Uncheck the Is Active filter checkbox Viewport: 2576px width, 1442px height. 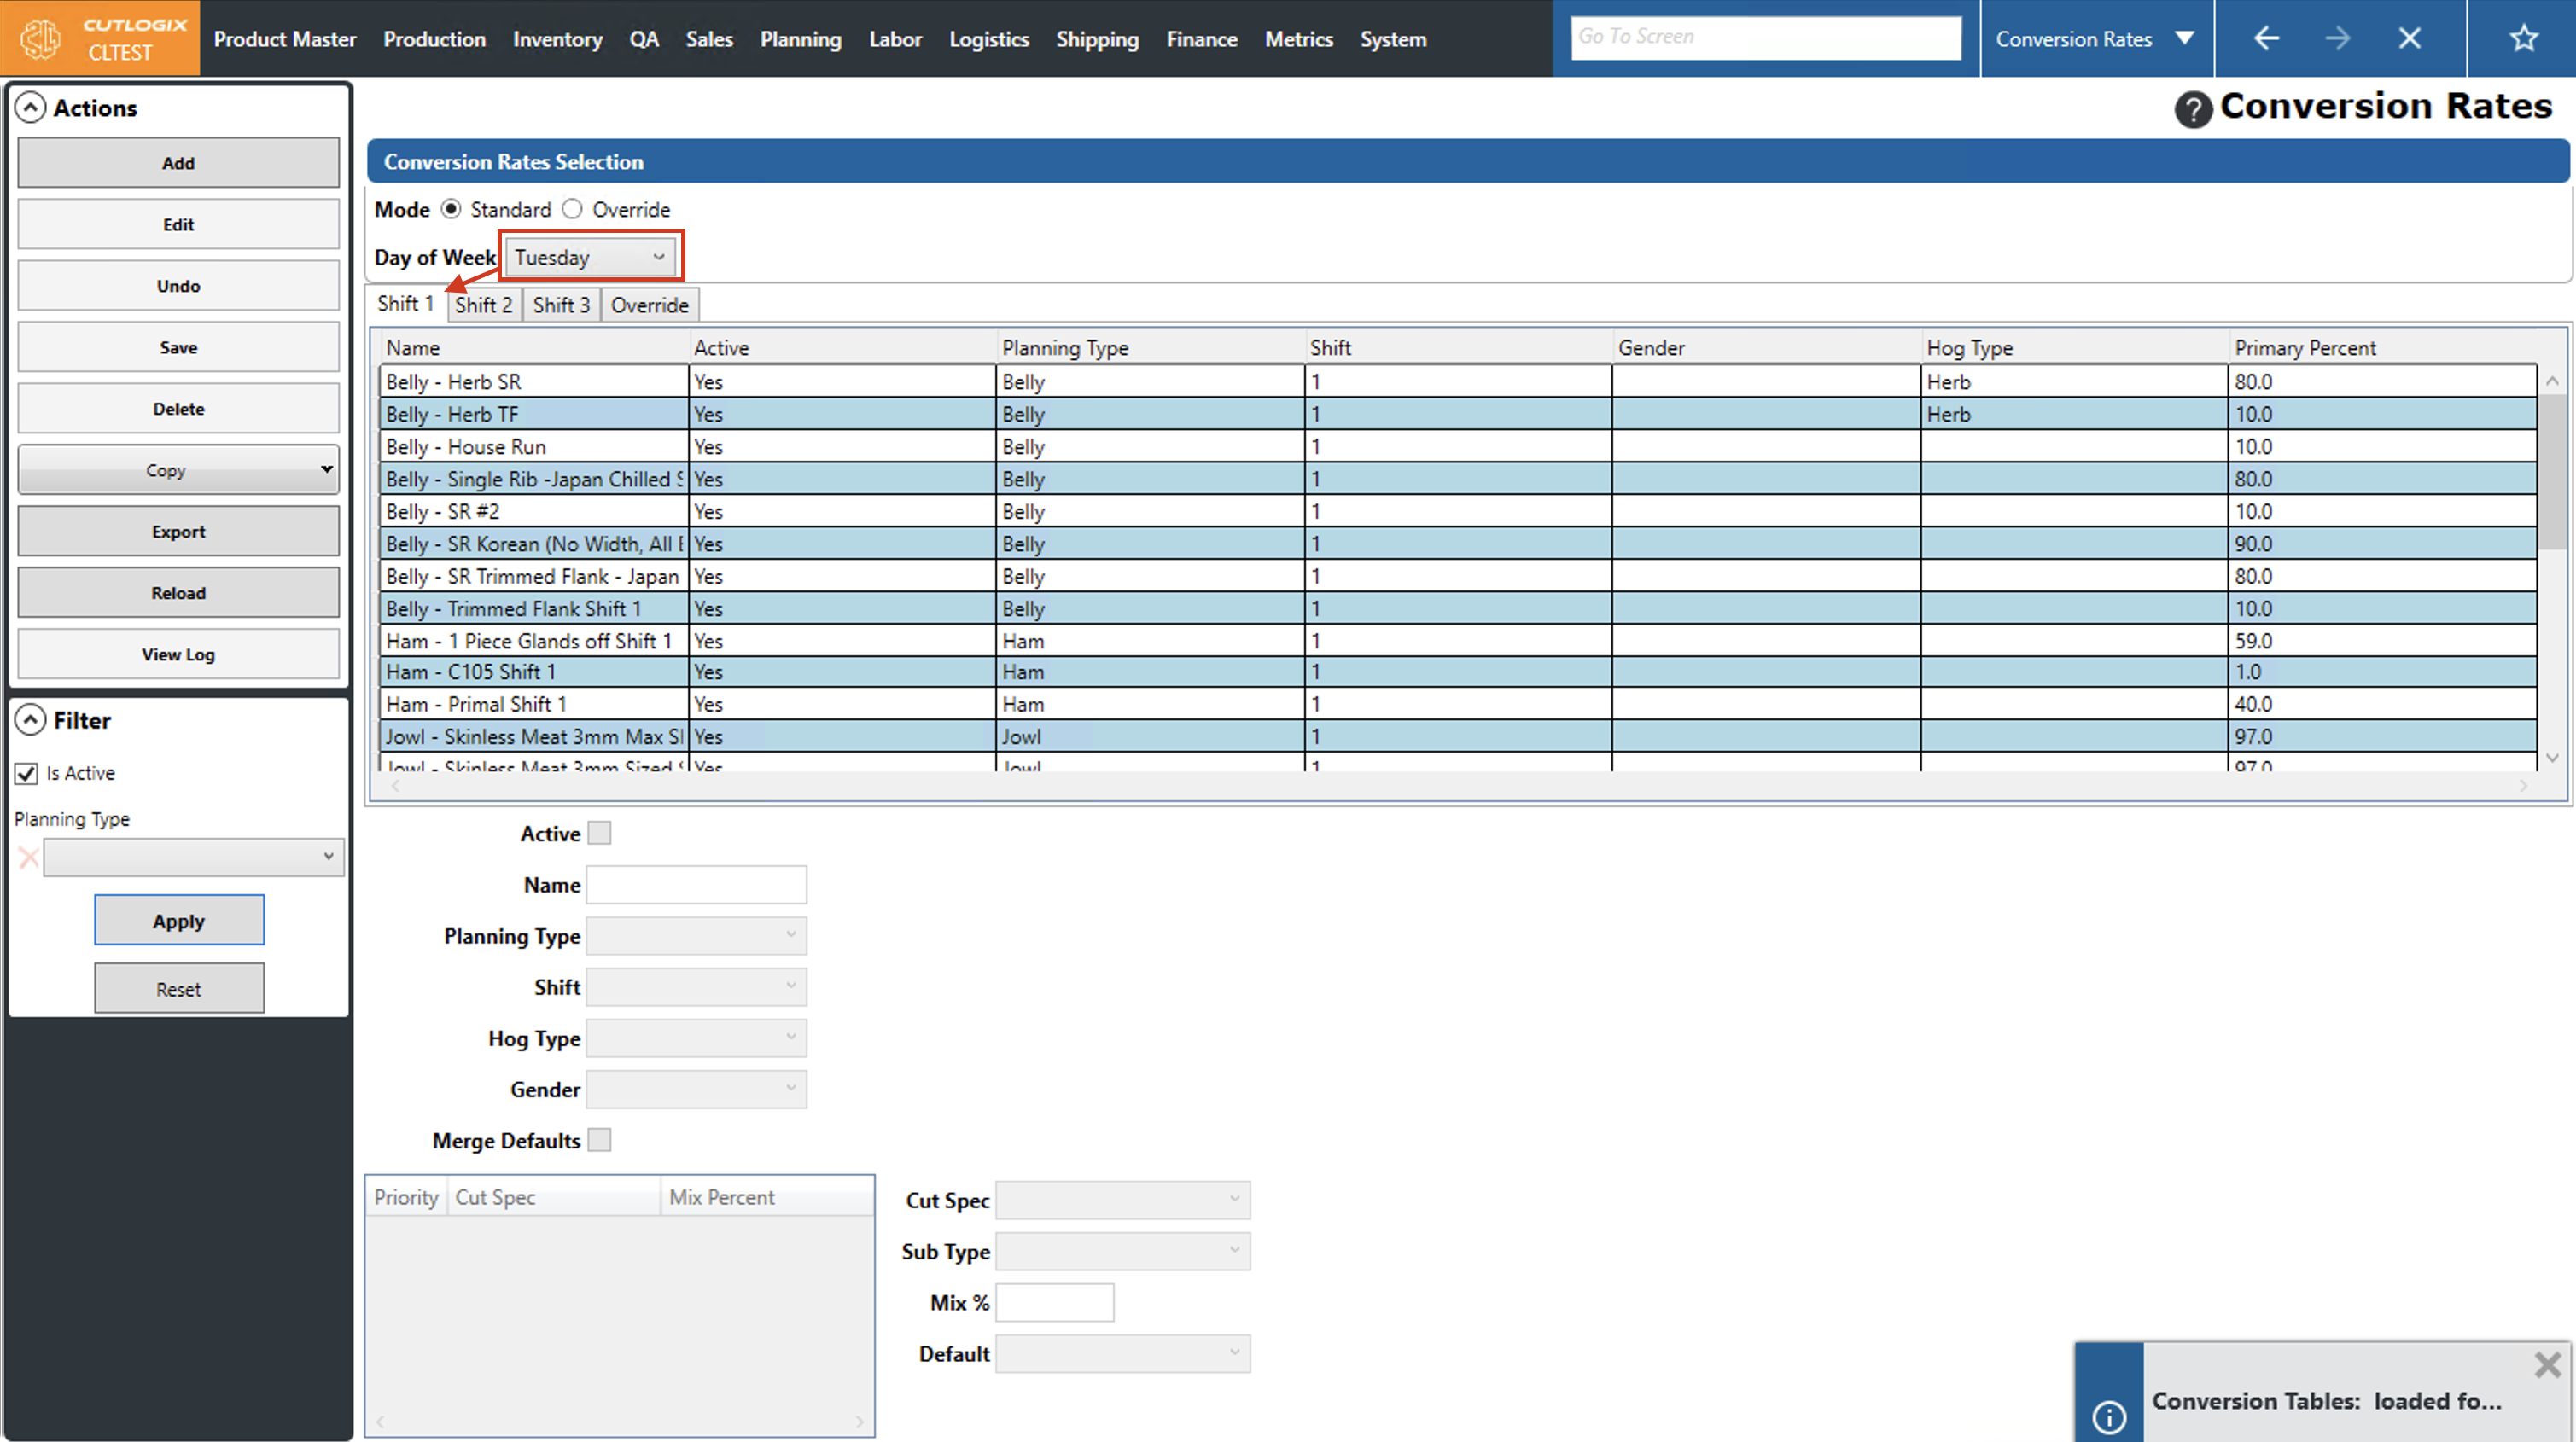[x=27, y=773]
